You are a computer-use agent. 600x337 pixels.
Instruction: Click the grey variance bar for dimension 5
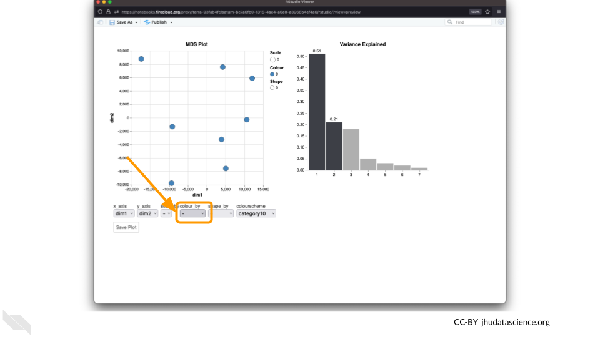(385, 167)
